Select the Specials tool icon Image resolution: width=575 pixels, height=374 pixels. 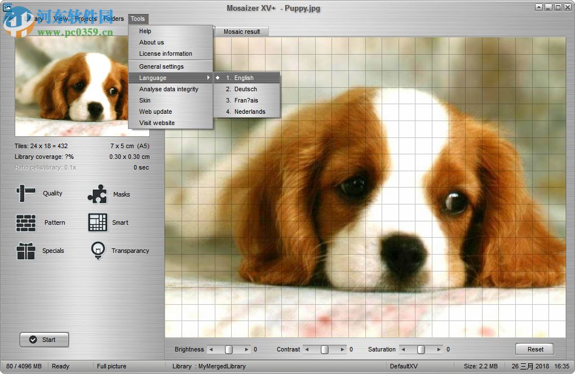coord(25,251)
